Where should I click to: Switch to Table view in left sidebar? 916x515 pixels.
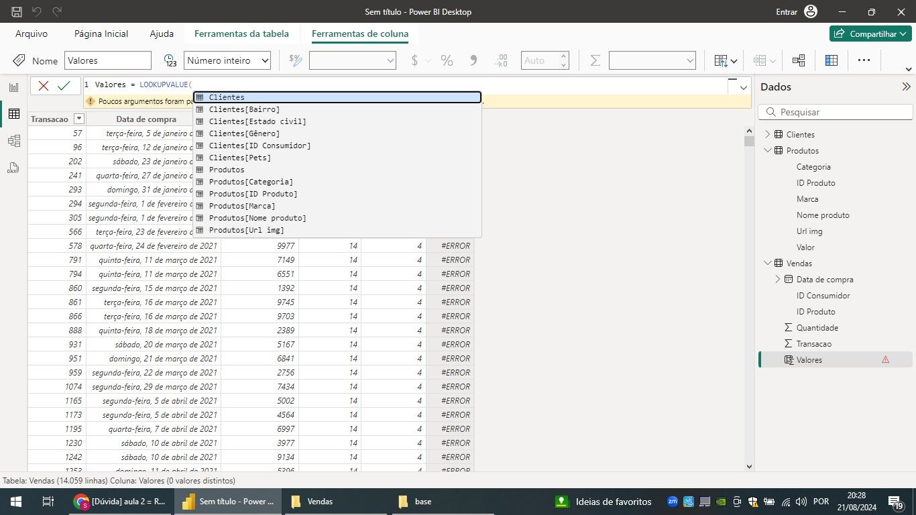13,115
